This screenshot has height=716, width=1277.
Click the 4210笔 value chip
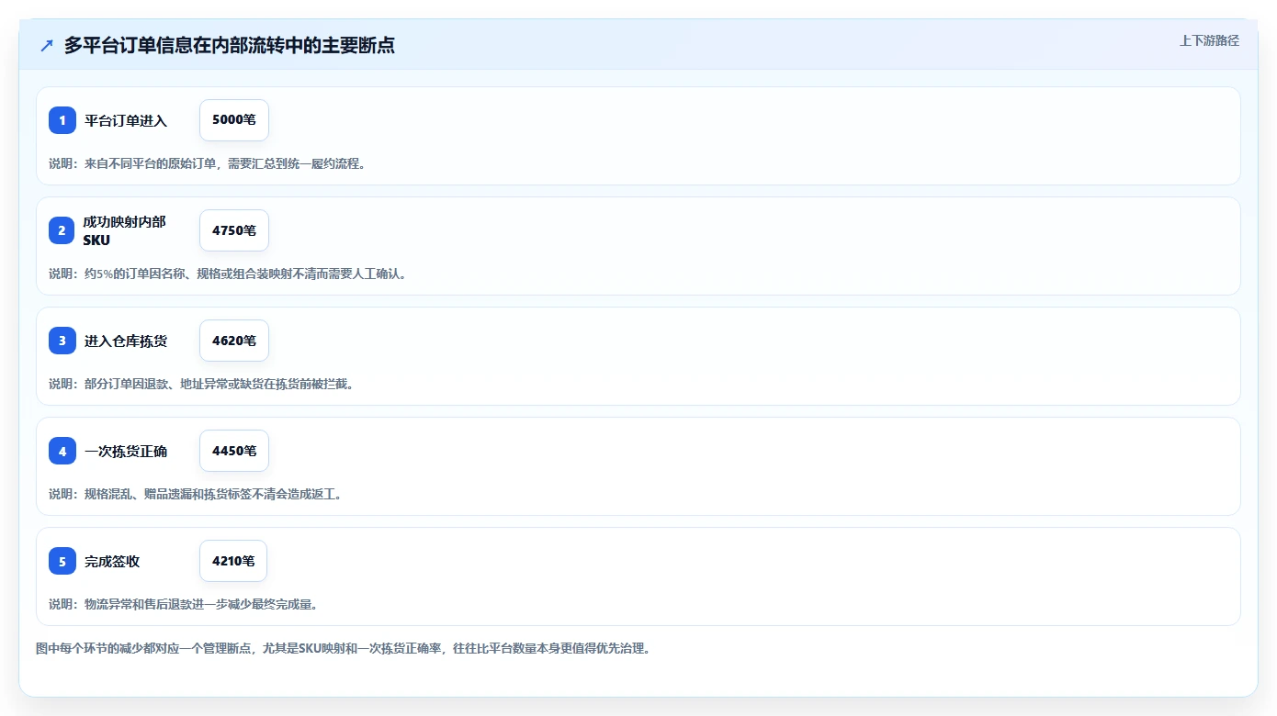233,561
